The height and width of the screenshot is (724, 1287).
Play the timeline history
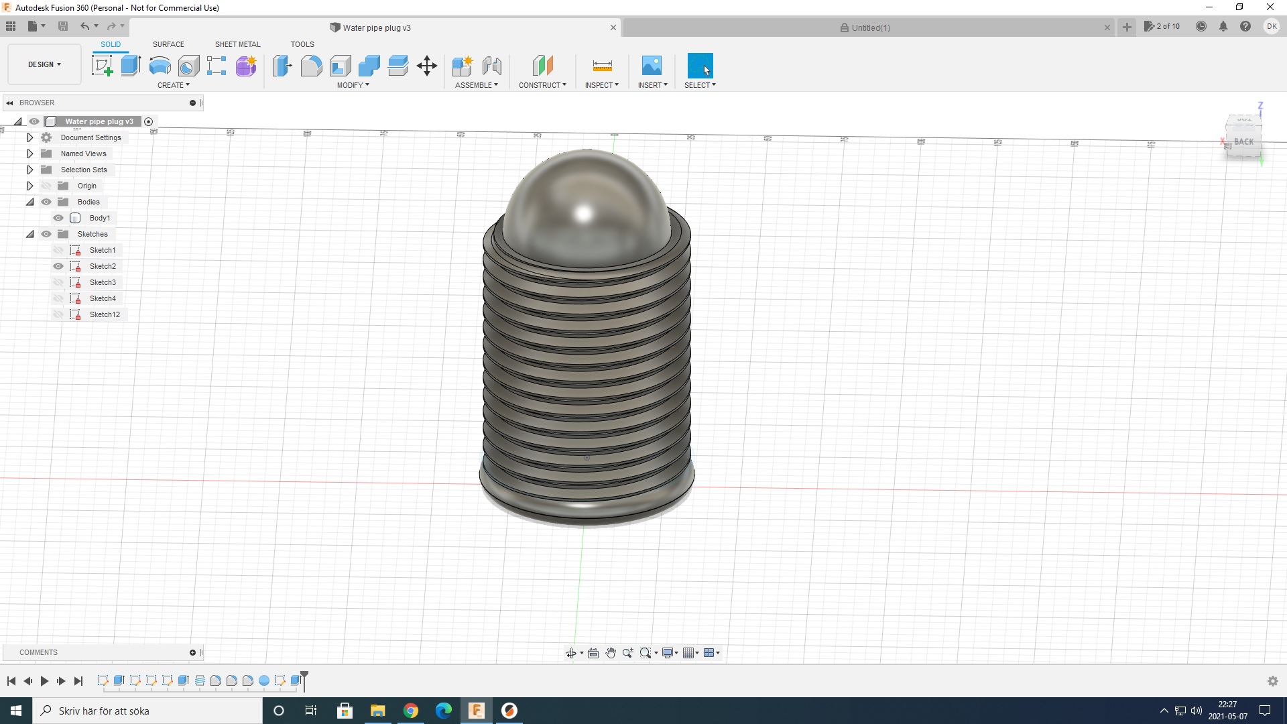[x=44, y=681]
